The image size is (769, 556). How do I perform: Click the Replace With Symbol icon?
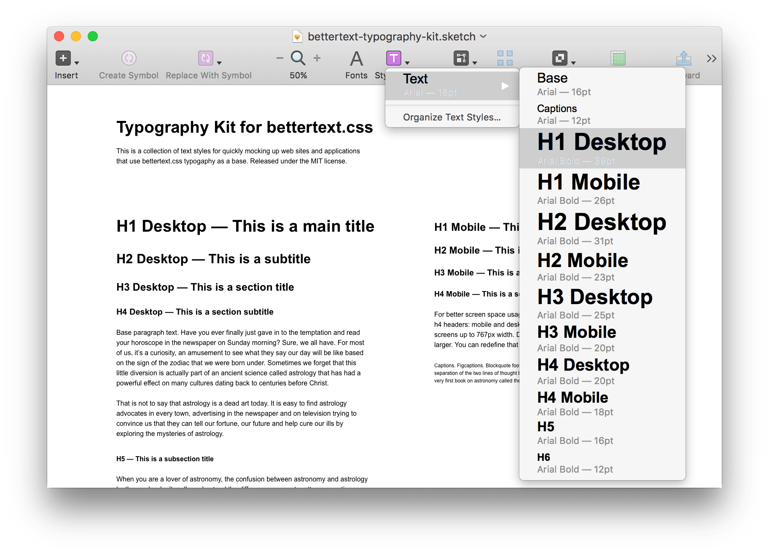(205, 58)
